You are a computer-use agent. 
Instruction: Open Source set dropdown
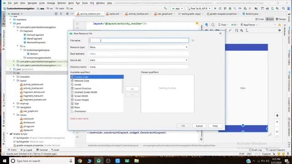139,60
